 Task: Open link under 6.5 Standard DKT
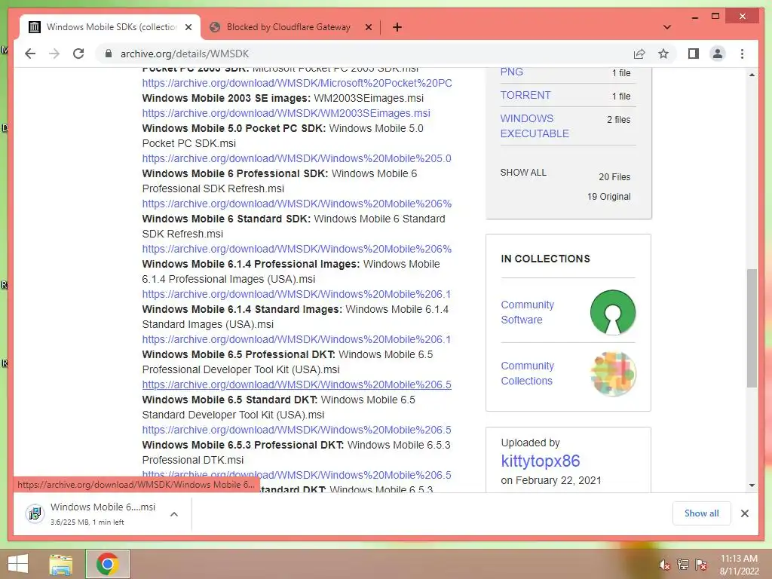[296, 430]
